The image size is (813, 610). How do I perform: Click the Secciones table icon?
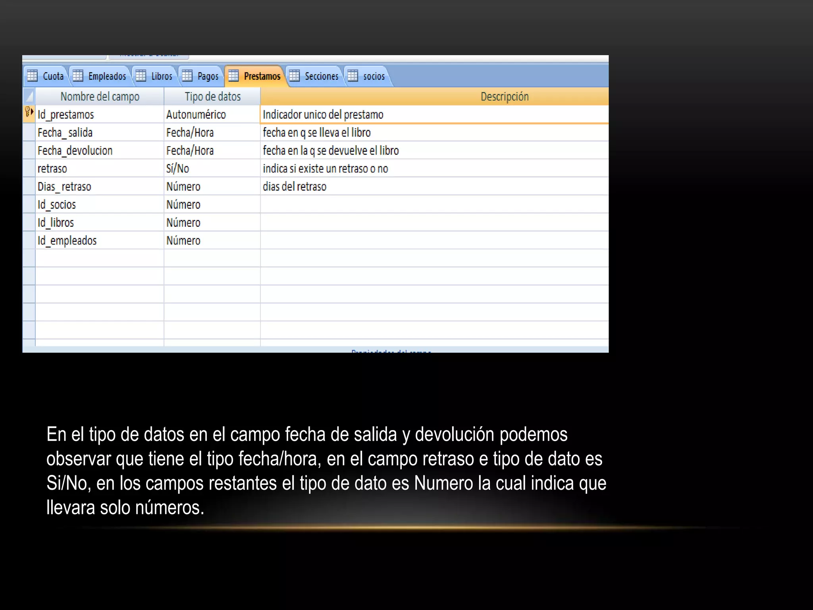(x=295, y=75)
